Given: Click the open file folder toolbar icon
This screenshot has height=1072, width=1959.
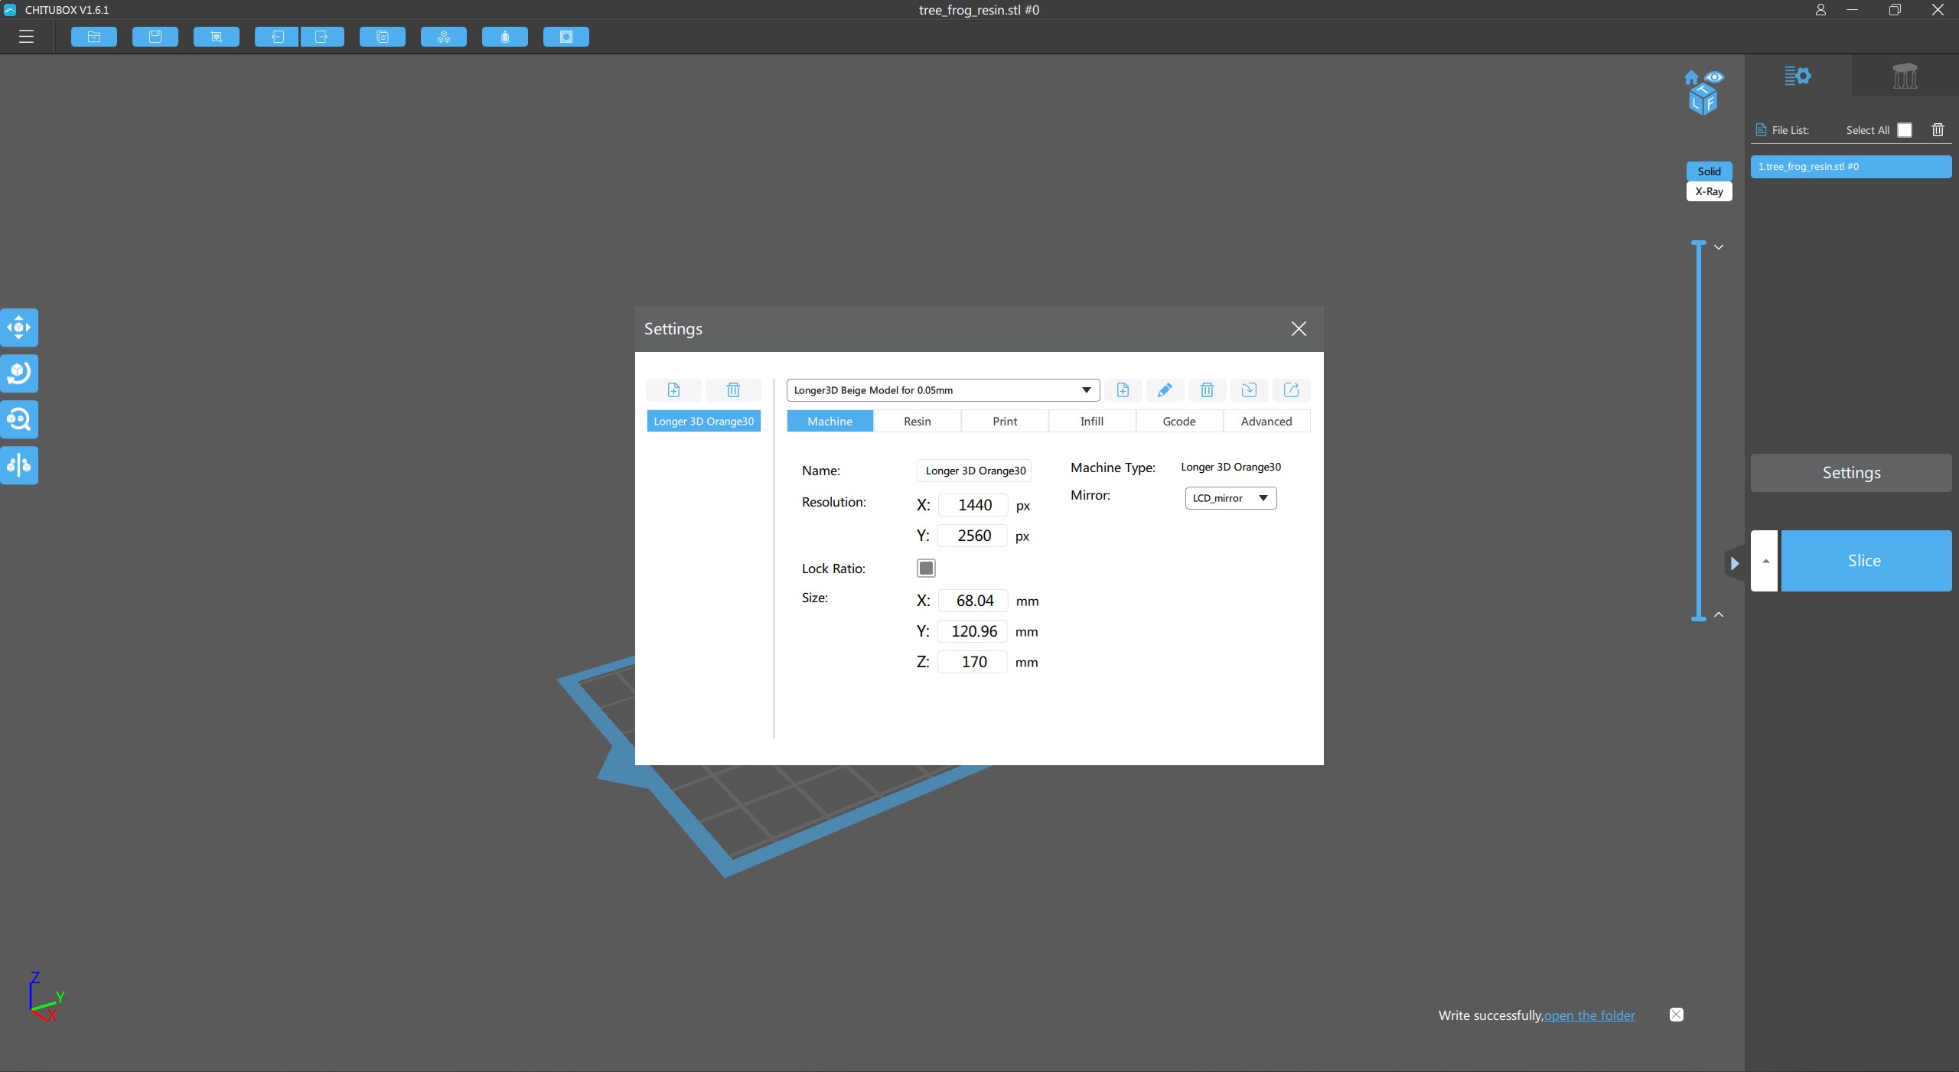Looking at the screenshot, I should coord(94,37).
